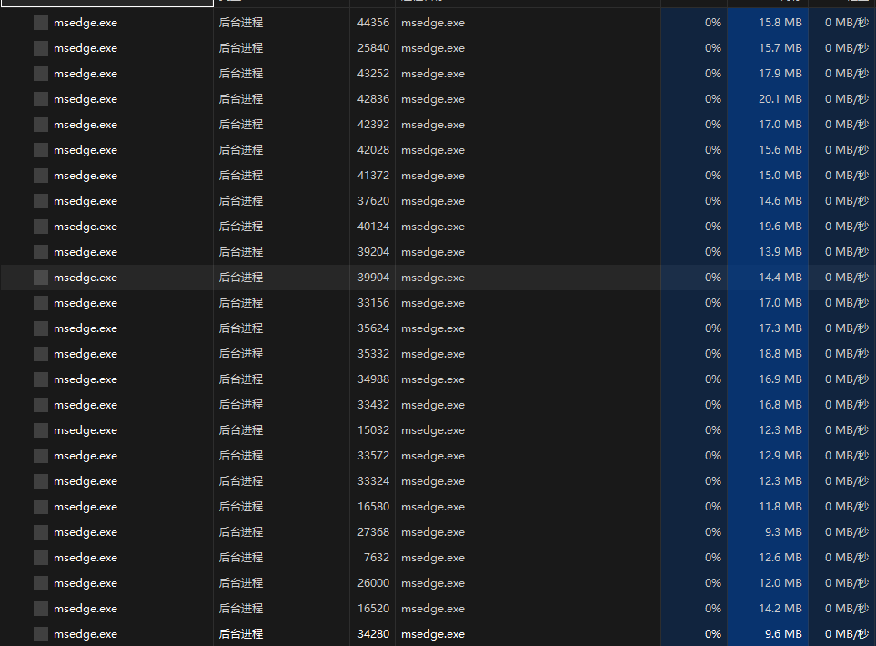Click the process icon in the PID 39204 row
Viewport: 876px width, 646px height.
click(x=41, y=252)
